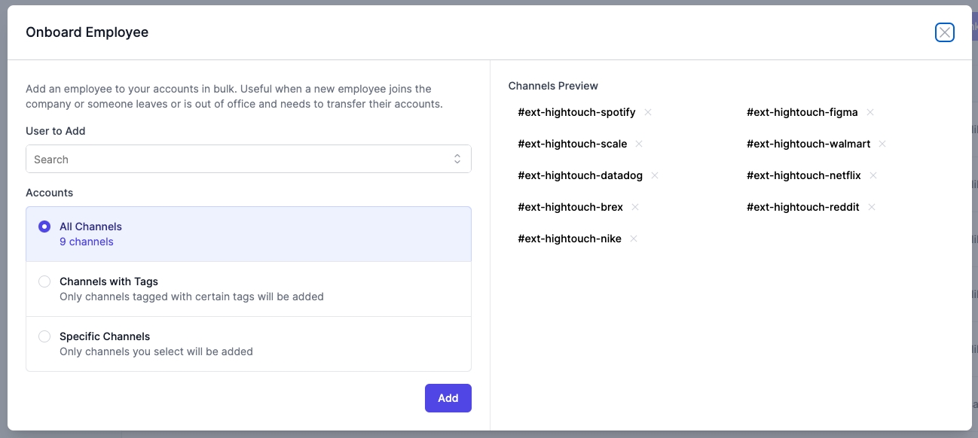Remove #ext-hightouch-reddit channel using its x icon
The height and width of the screenshot is (438, 978).
pyautogui.click(x=872, y=207)
